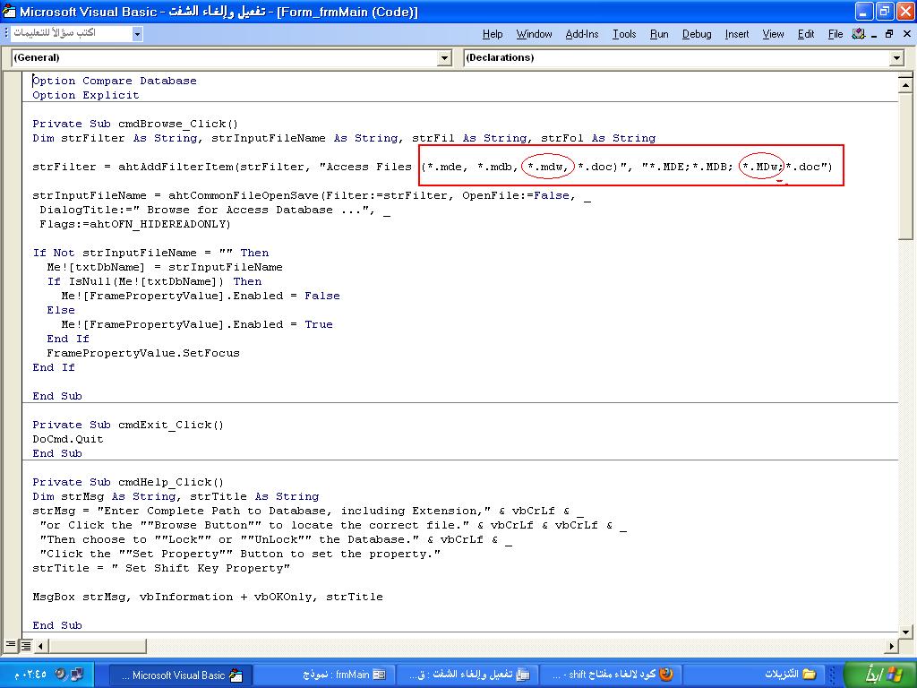Open the Insert menu
The width and height of the screenshot is (917, 688).
point(737,34)
